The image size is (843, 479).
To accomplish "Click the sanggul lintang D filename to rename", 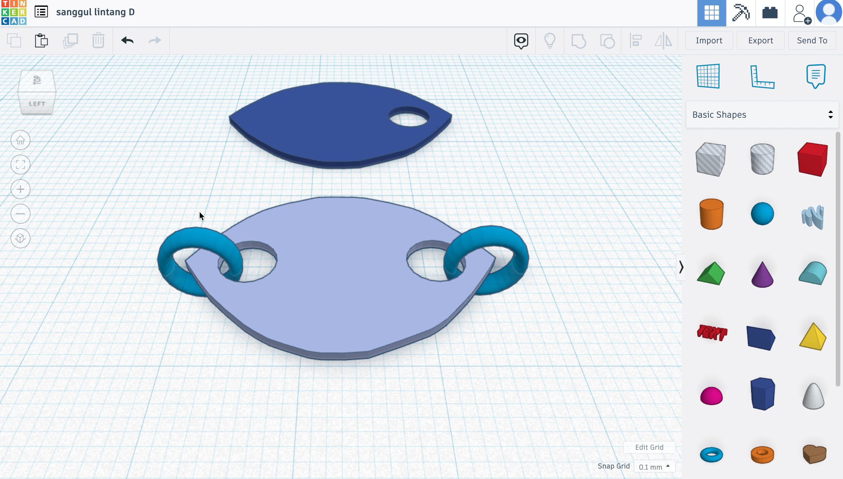I will (96, 12).
